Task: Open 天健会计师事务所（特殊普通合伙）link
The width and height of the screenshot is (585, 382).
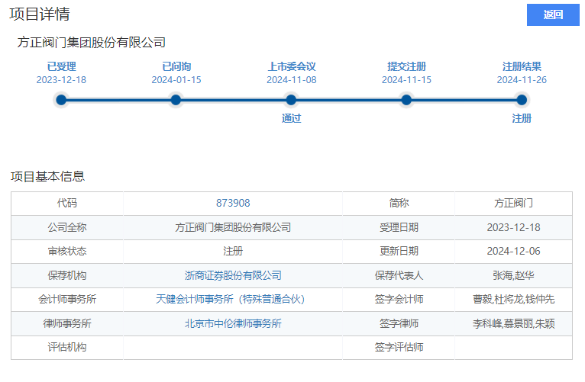Action: click(x=230, y=299)
